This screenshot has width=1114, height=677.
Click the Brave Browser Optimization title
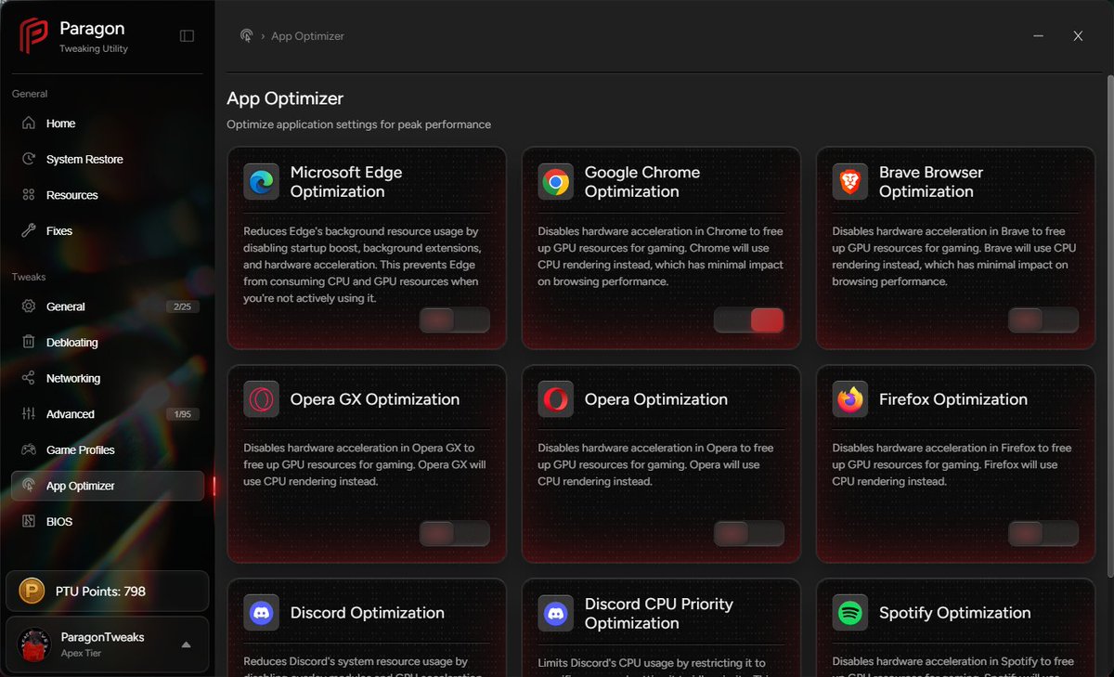point(931,182)
